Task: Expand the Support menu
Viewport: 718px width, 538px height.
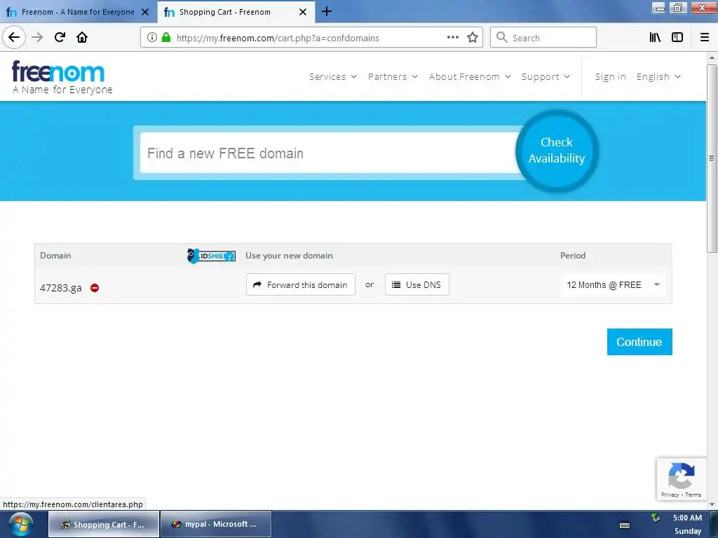Action: 546,77
